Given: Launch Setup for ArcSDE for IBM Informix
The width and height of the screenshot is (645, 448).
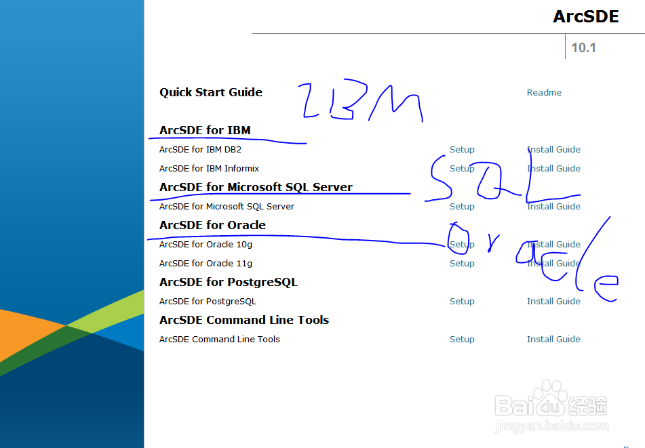Looking at the screenshot, I should (462, 169).
